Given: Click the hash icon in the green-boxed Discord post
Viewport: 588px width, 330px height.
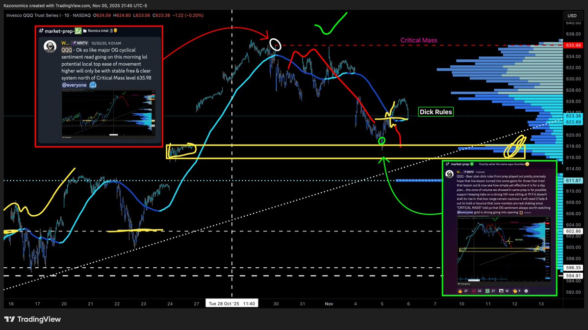Looking at the screenshot, I should (447, 164).
